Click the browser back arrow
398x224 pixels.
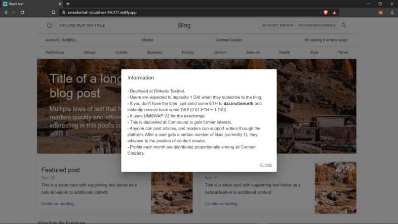click(x=5, y=12)
